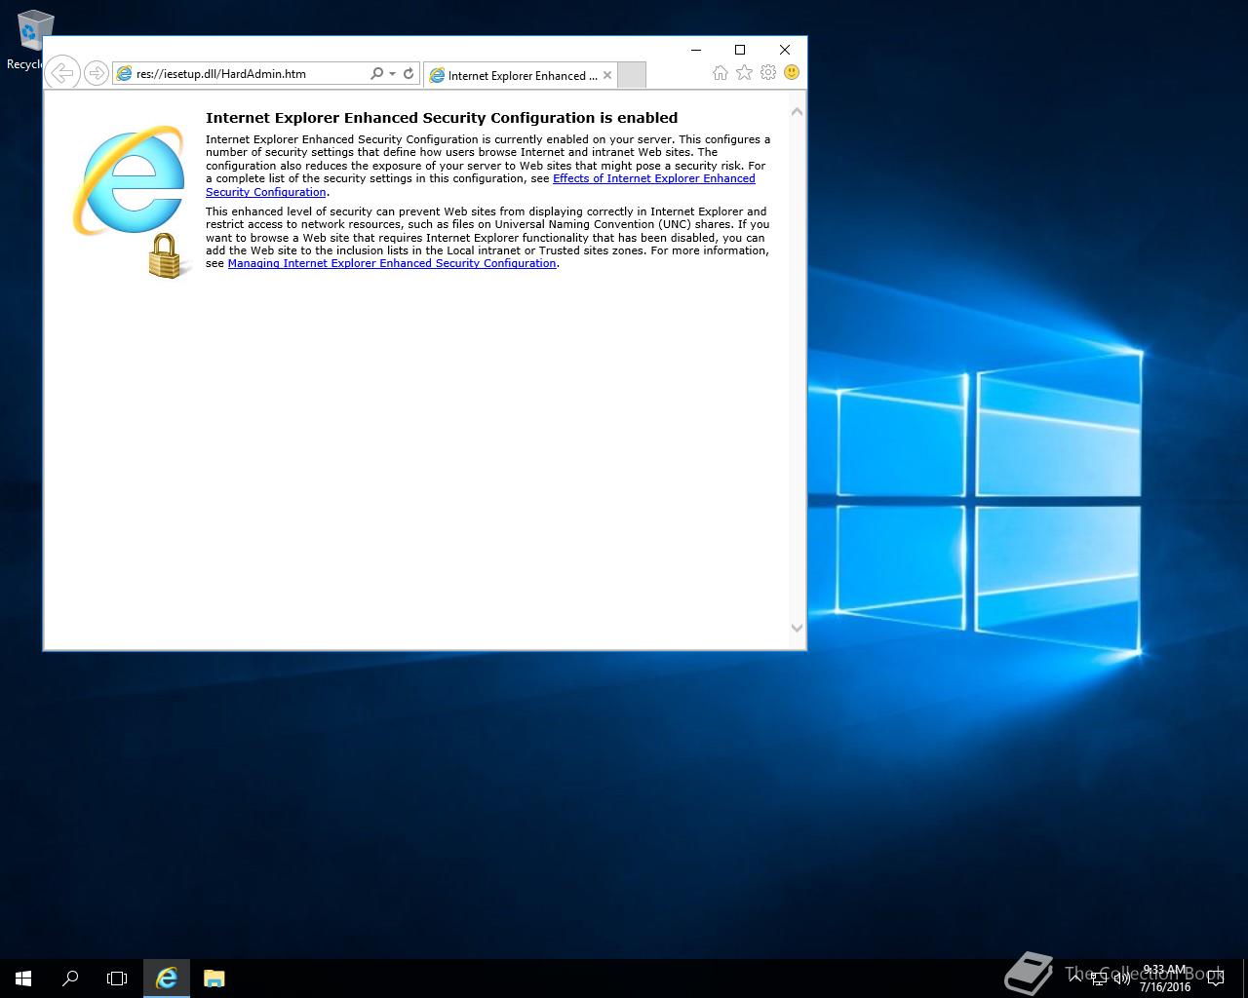Open Favorites star icon

tap(744, 73)
